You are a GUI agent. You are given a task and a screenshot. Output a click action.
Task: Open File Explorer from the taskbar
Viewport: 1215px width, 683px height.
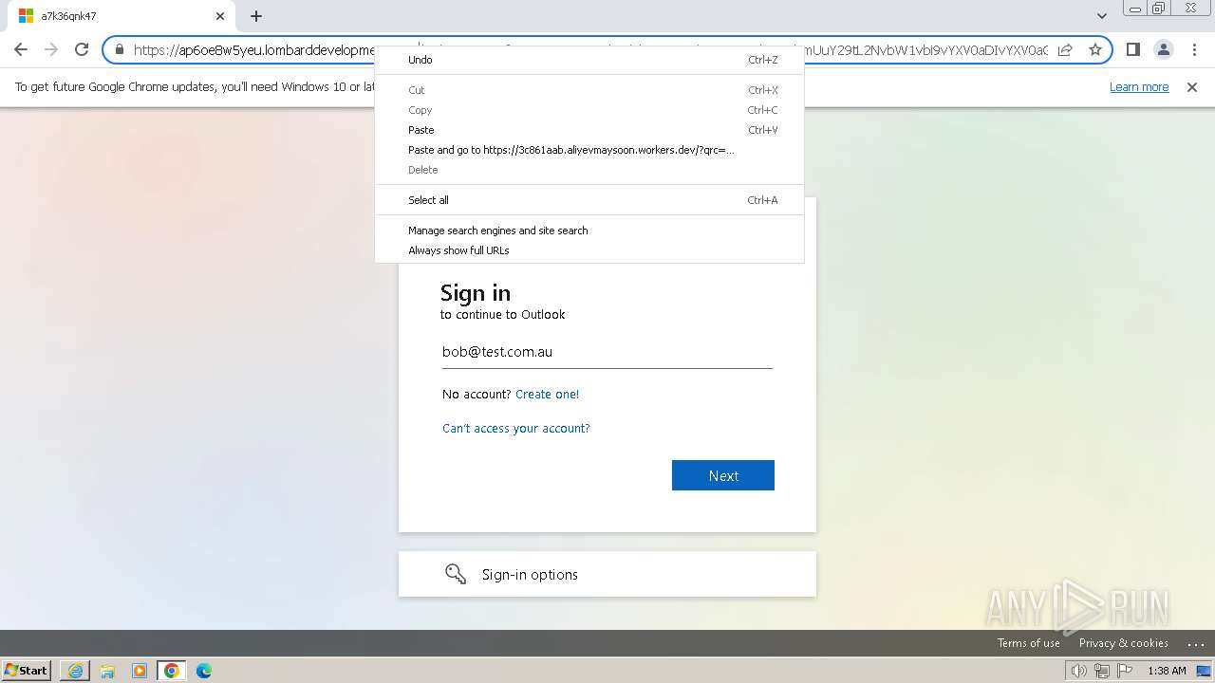click(x=107, y=671)
